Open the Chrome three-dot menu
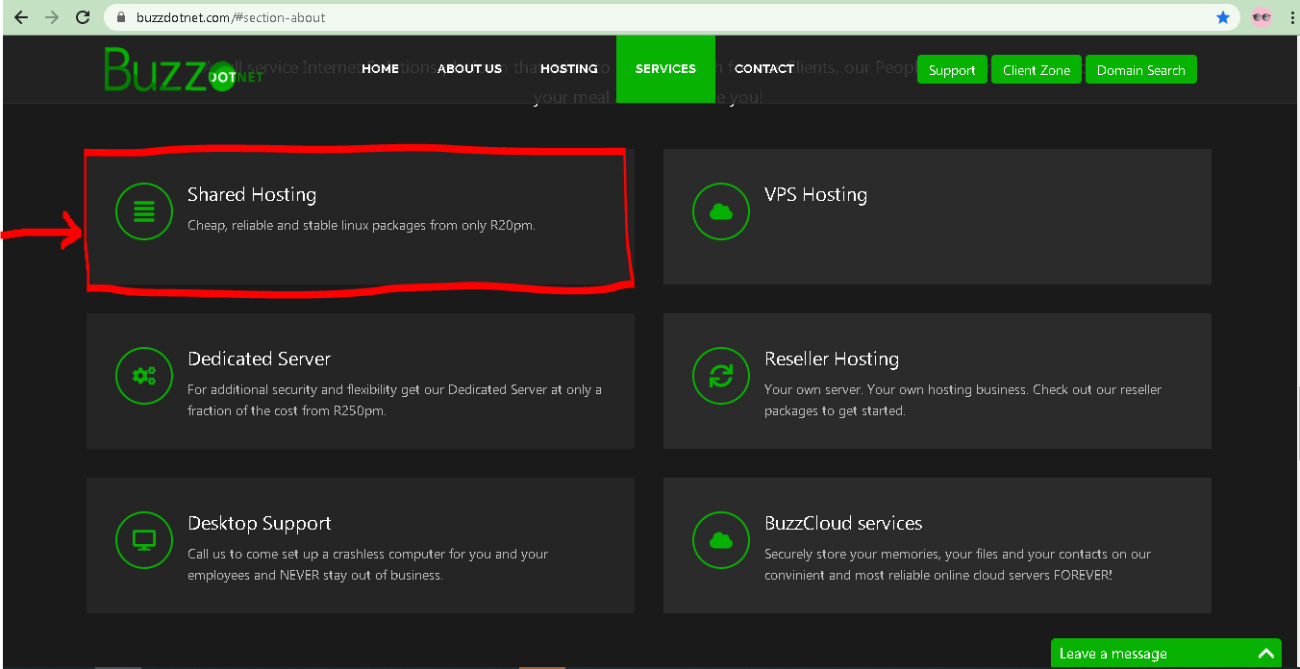Viewport: 1300px width, 669px height. (1291, 17)
